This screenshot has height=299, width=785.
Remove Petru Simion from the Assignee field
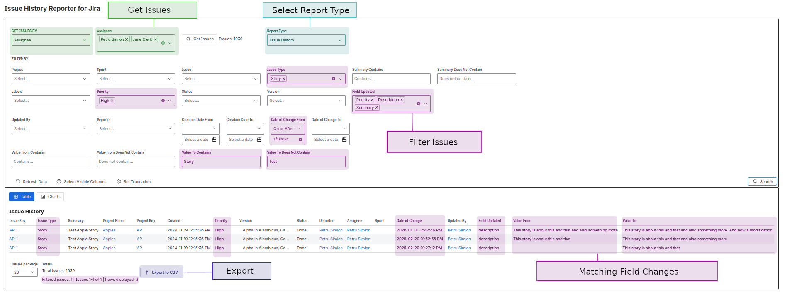[x=127, y=39]
